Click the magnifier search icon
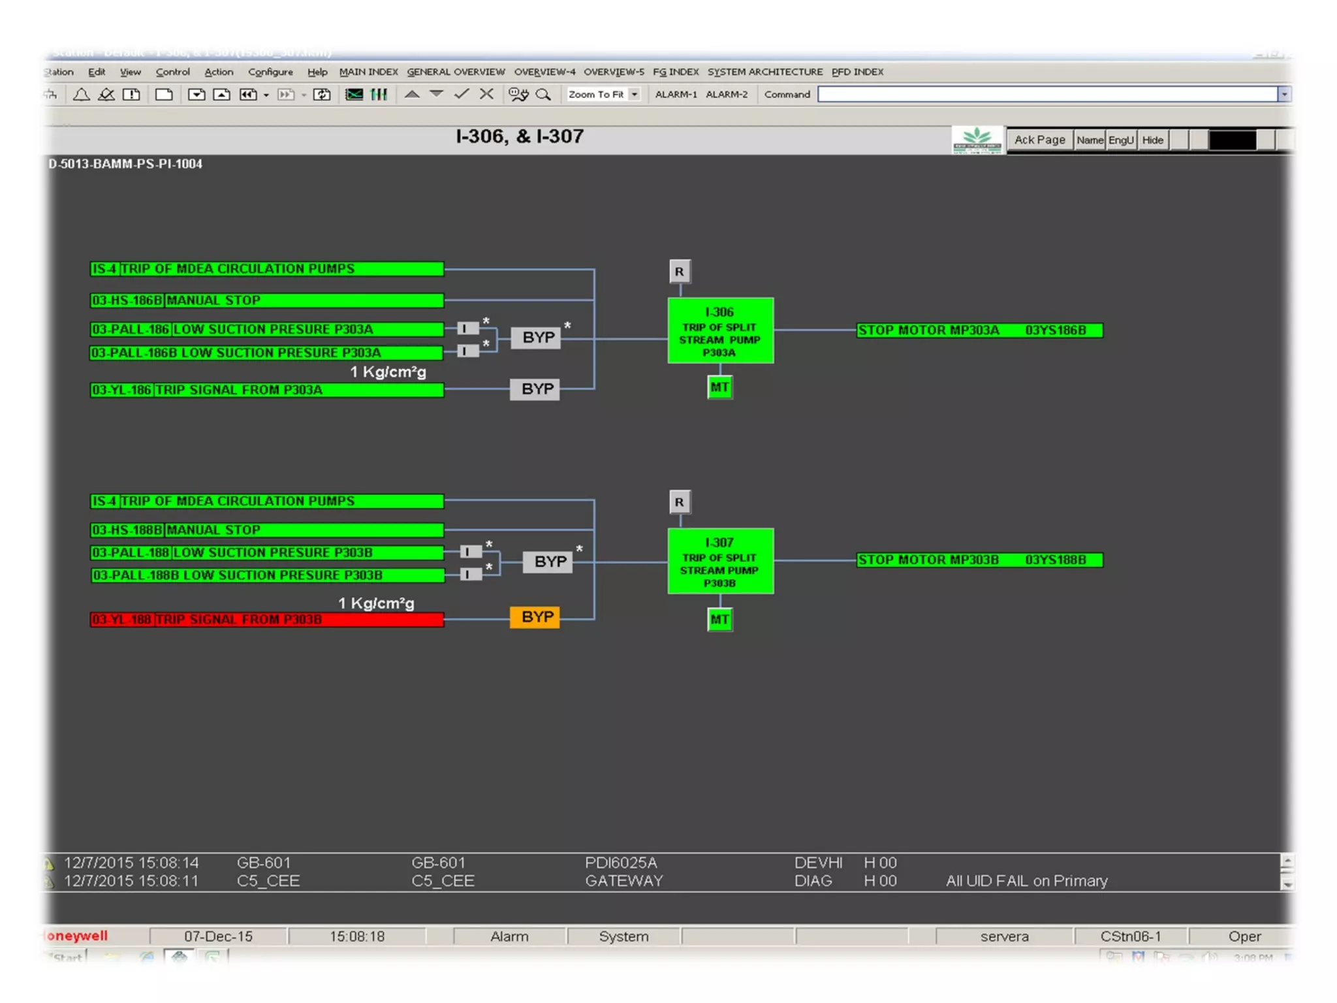The width and height of the screenshot is (1337, 1003). pos(543,95)
